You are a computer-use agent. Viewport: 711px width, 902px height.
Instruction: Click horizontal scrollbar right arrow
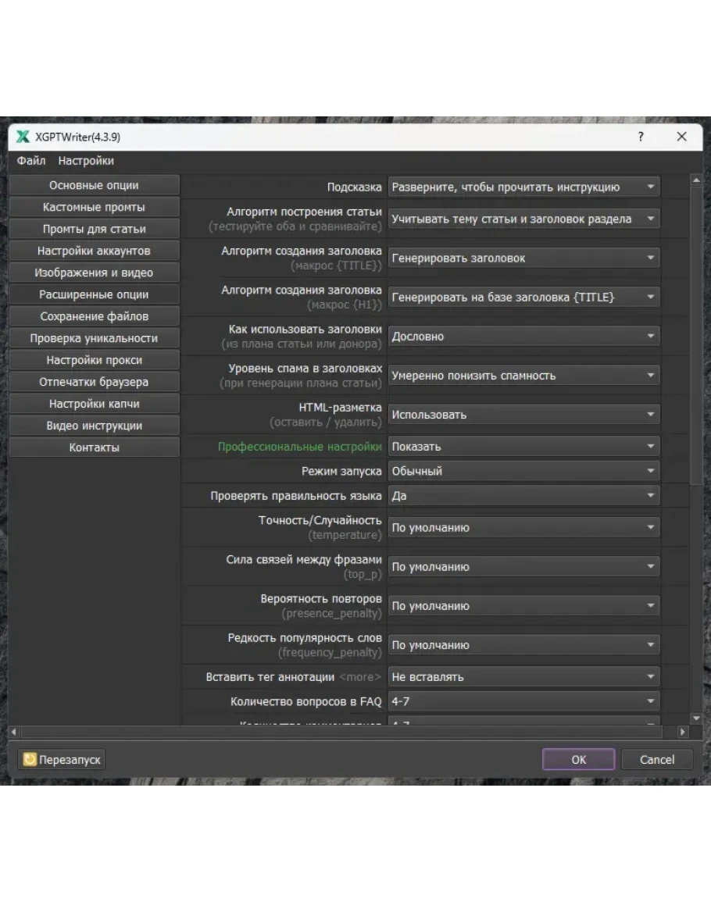[x=683, y=733]
